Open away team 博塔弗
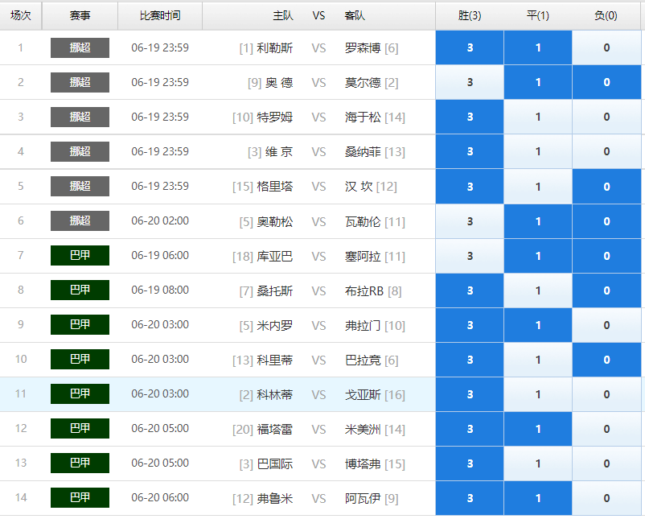This screenshot has width=645, height=519. click(x=363, y=463)
